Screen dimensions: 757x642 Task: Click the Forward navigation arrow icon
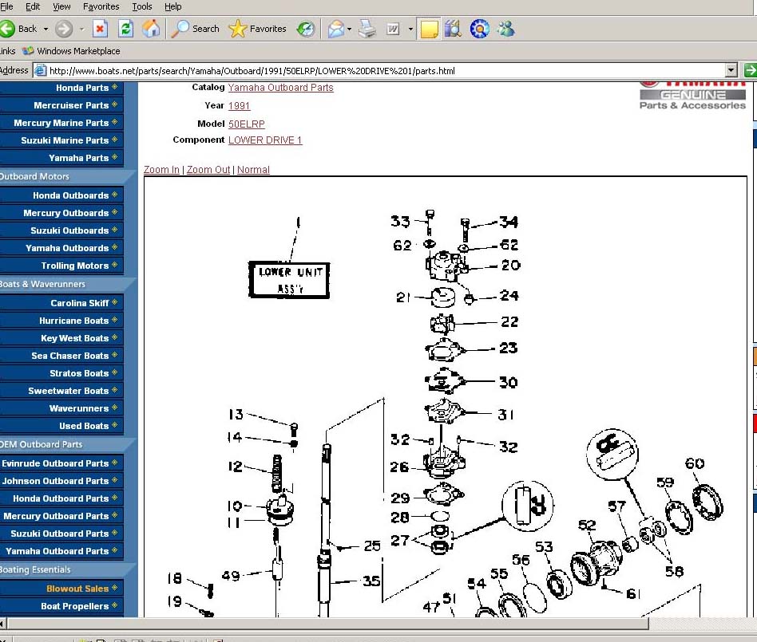64,29
